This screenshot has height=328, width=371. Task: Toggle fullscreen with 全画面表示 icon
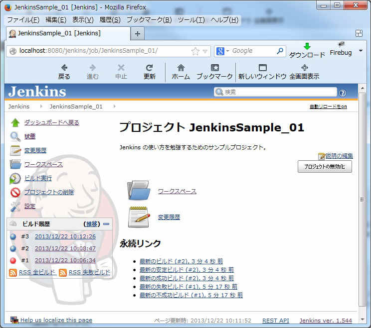coord(305,68)
